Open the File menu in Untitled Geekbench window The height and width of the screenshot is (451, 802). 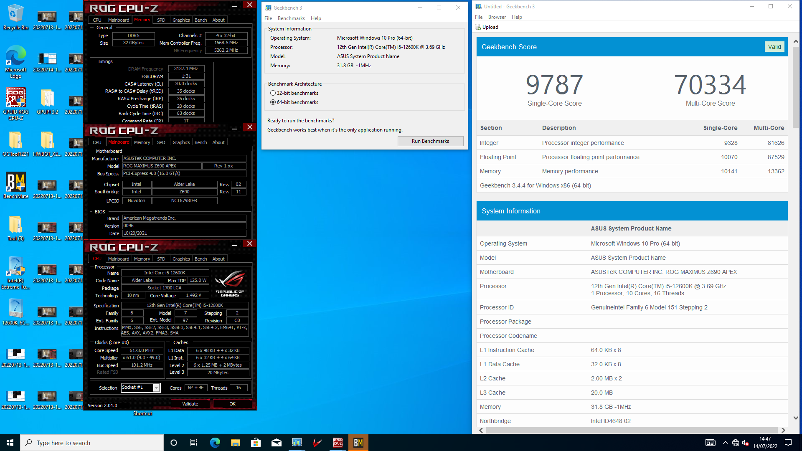(479, 17)
